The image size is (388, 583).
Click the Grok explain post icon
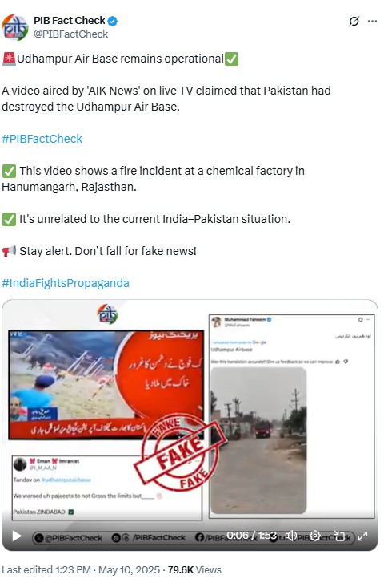354,21
